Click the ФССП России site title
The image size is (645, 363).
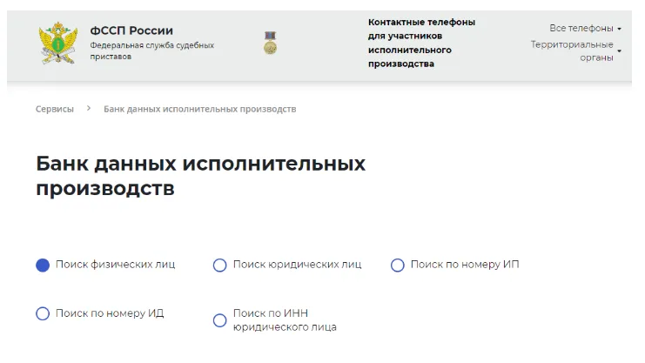(x=131, y=30)
